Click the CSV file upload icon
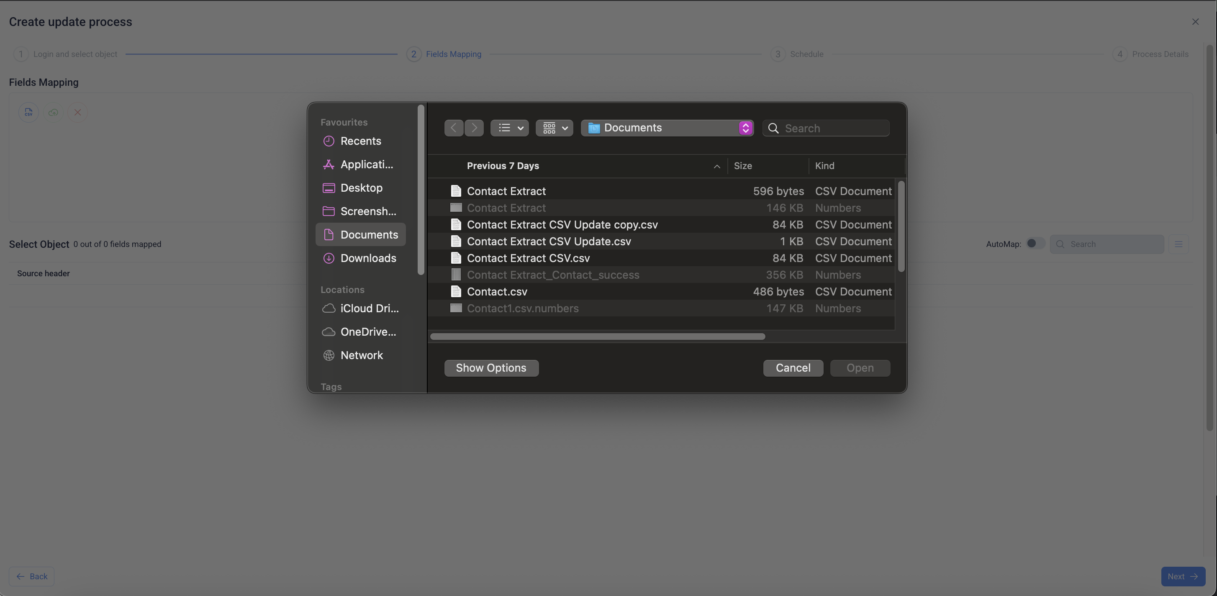The height and width of the screenshot is (596, 1217). (x=28, y=113)
